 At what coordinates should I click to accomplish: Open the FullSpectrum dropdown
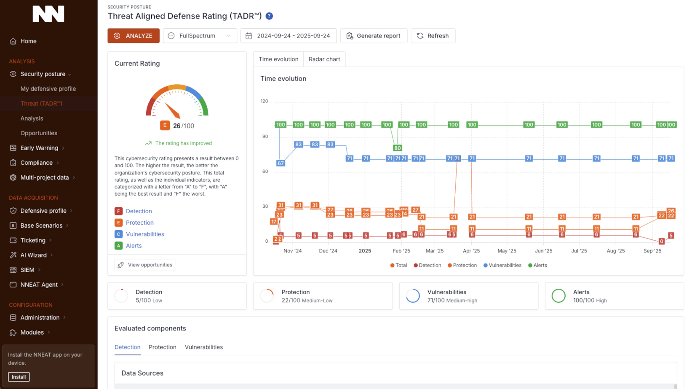[200, 36]
